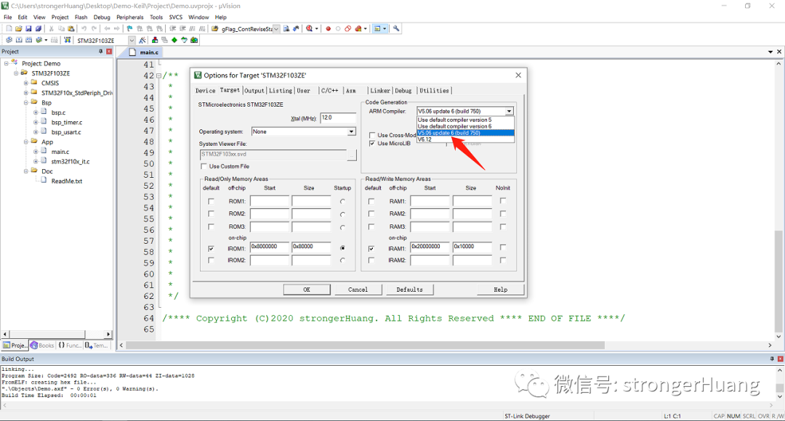Screen dimensions: 785x421
Task: Check the RAM1 NoInit checkbox
Action: pyautogui.click(x=503, y=200)
